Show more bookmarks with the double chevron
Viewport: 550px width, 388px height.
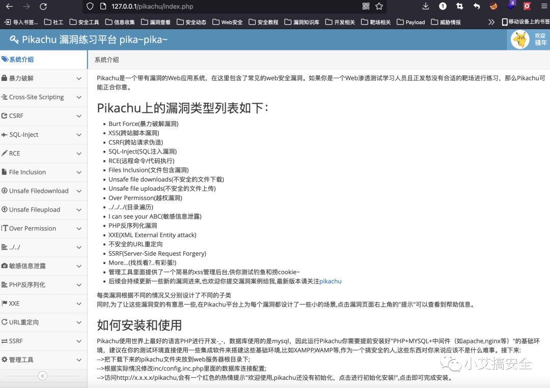(491, 22)
